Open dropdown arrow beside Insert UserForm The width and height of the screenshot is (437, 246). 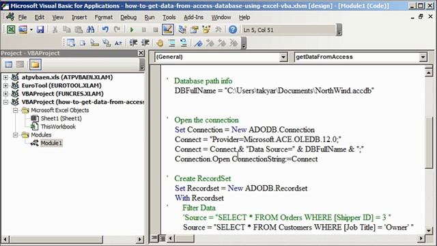tap(31, 29)
